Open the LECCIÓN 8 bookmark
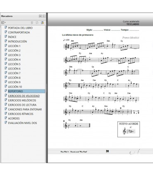 coord(14,78)
